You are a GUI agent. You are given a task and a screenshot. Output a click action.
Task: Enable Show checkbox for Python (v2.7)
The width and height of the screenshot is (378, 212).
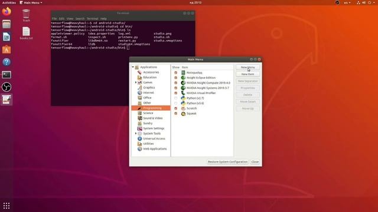(176, 98)
